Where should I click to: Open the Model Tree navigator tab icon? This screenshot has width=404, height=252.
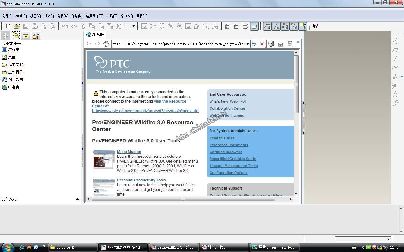tap(5, 36)
